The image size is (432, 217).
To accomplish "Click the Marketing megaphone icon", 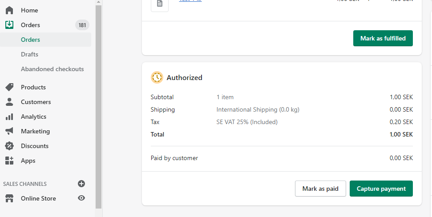I will 9,131.
